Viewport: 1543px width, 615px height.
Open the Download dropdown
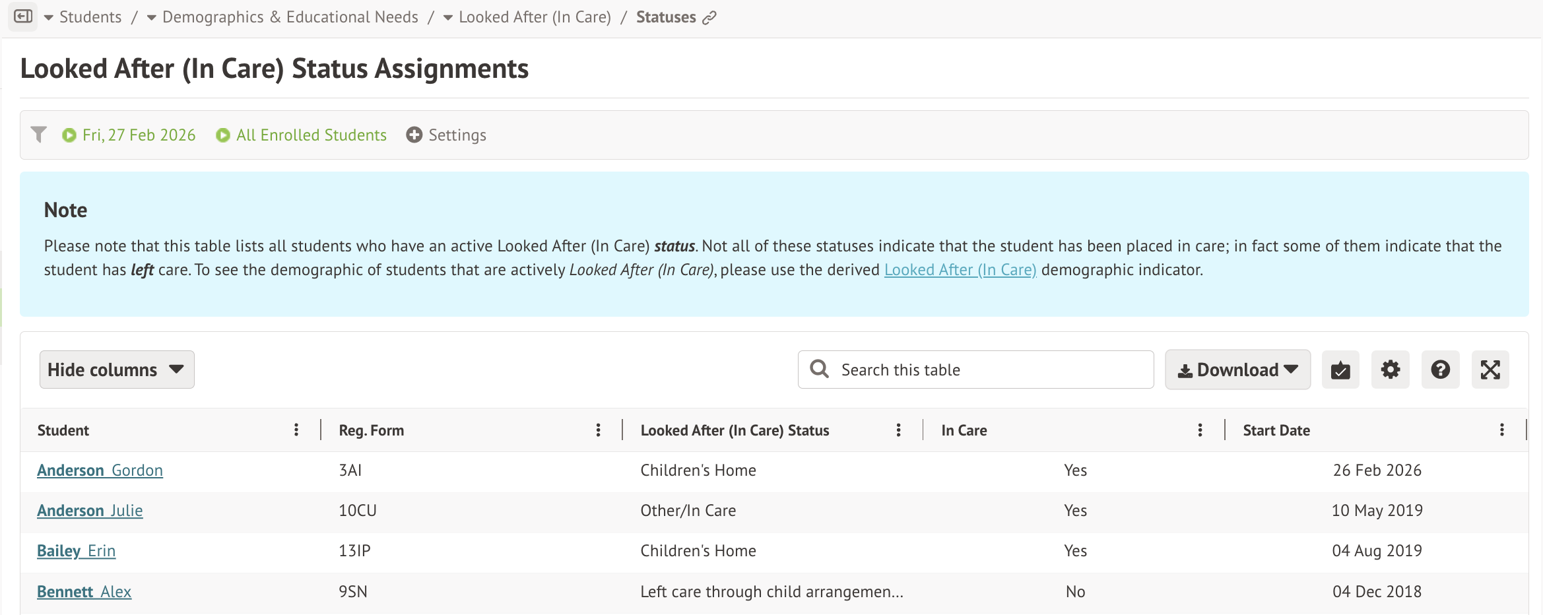[1237, 370]
